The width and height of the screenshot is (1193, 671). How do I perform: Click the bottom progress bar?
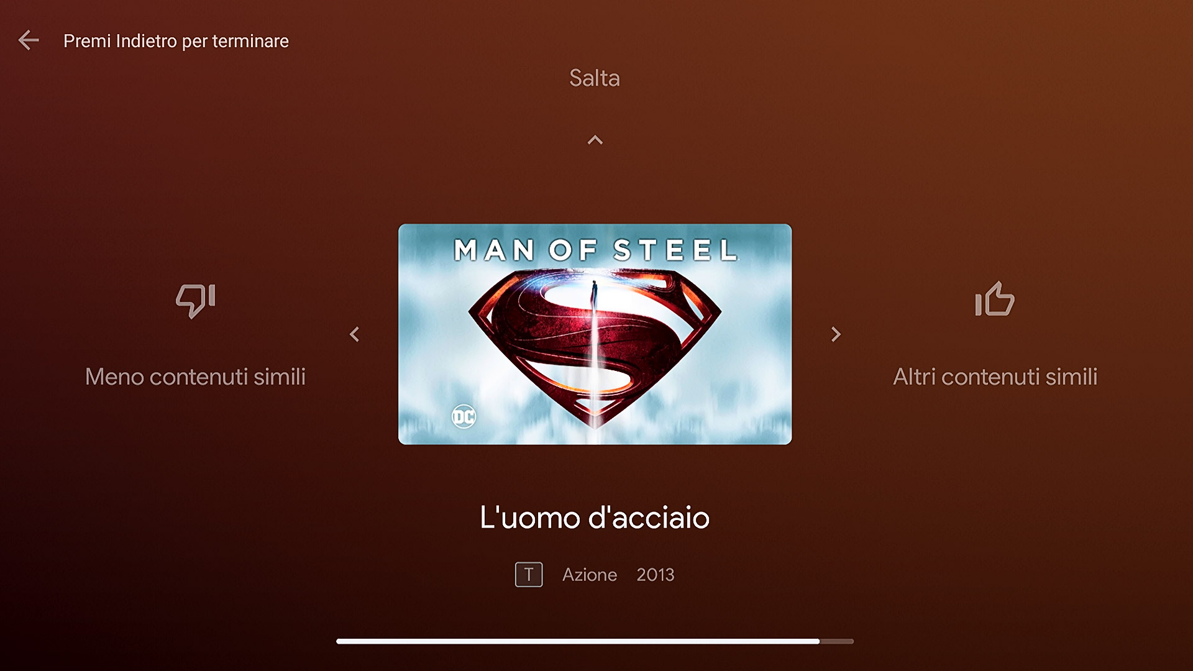coord(595,641)
